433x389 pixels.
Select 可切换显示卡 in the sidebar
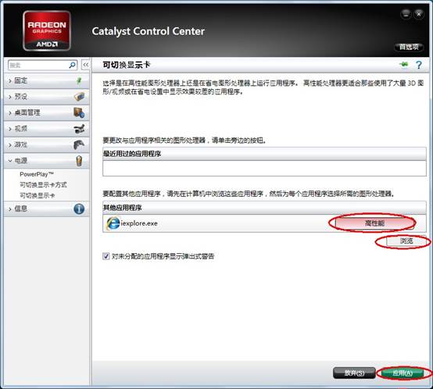point(38,195)
